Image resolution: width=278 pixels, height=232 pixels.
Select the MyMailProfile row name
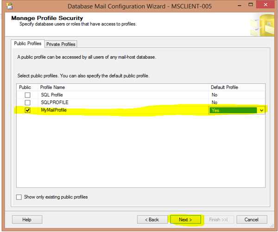point(54,110)
